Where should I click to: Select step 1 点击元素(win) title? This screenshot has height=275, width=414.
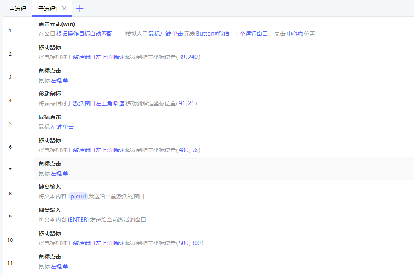pyautogui.click(x=57, y=24)
